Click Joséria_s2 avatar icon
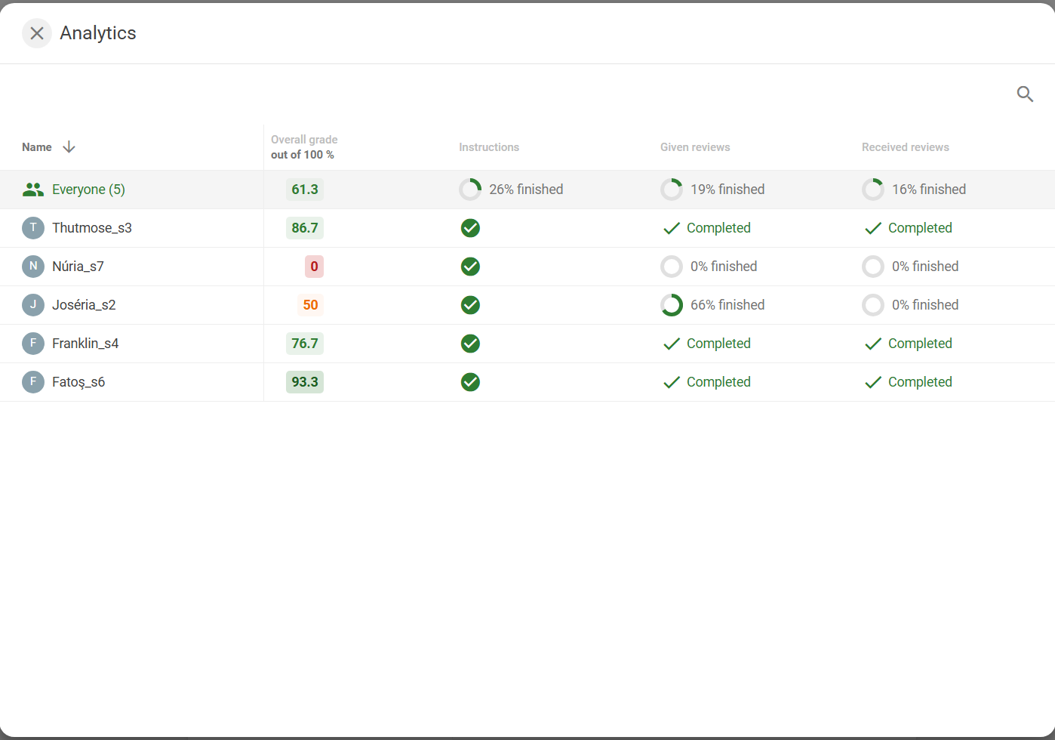Viewport: 1055px width, 740px height. [x=32, y=305]
